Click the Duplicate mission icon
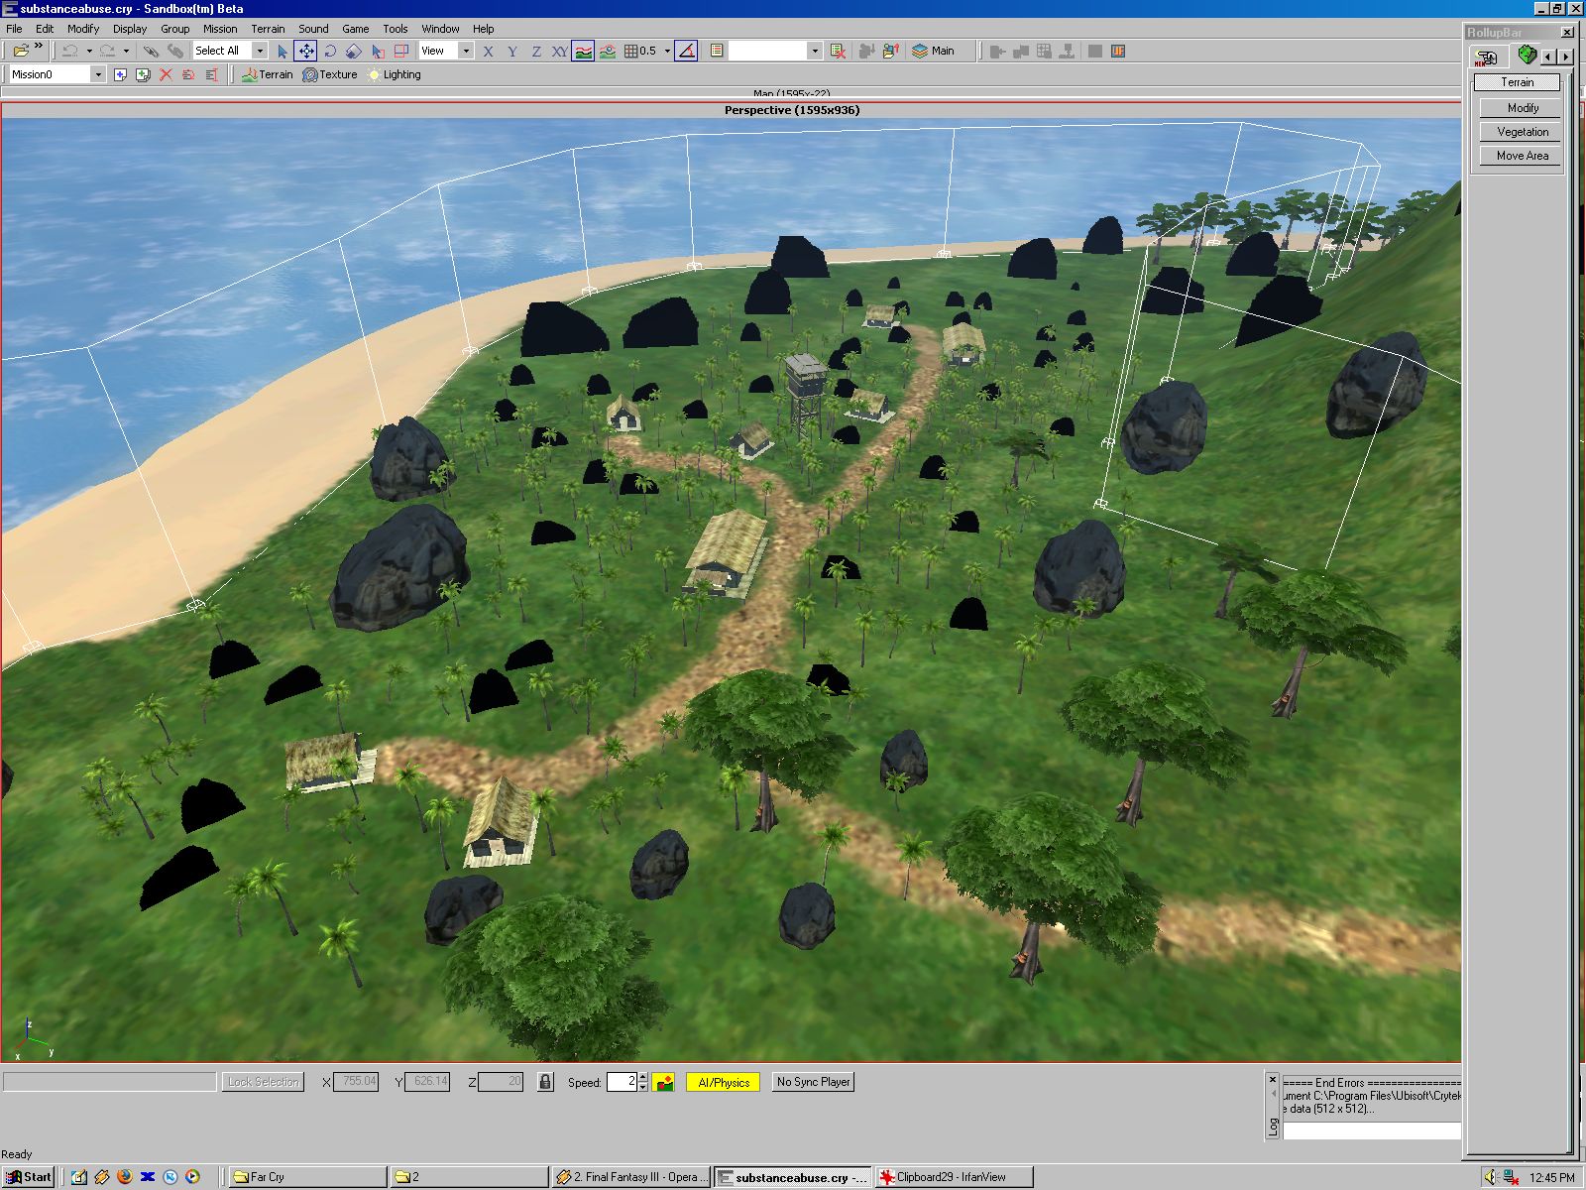Viewport: 1586px width, 1190px height. click(x=143, y=74)
